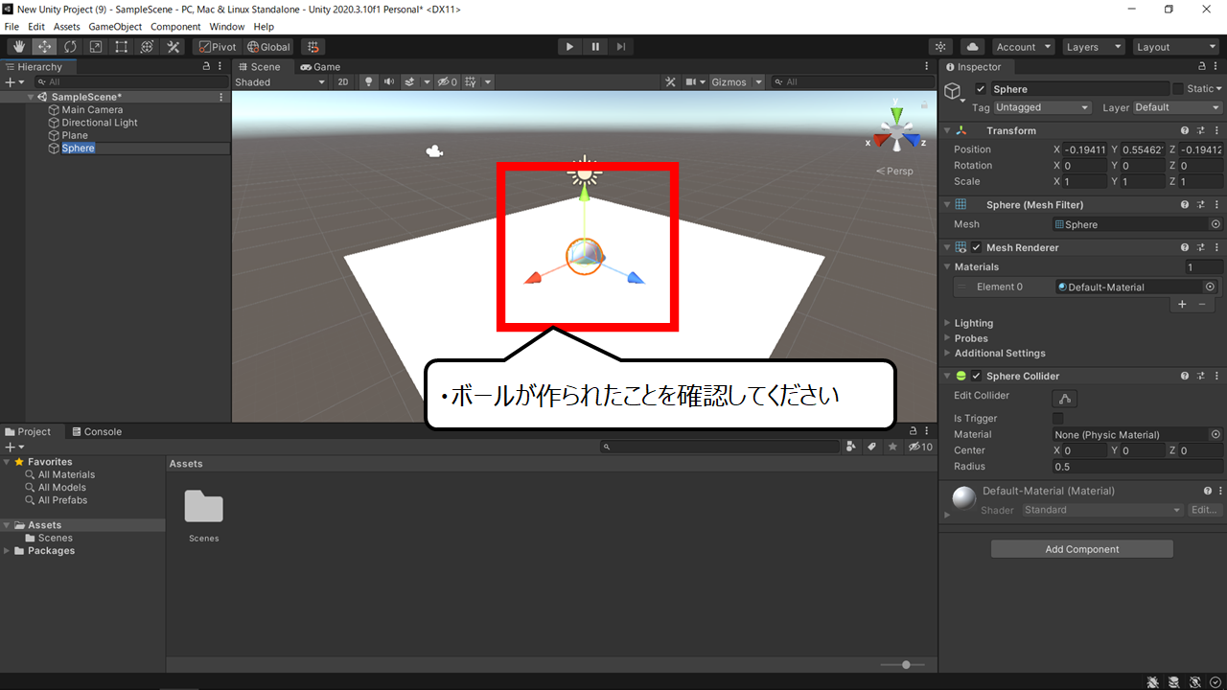Toggle scene lighting lightbulb icon
The height and width of the screenshot is (690, 1227).
click(368, 82)
